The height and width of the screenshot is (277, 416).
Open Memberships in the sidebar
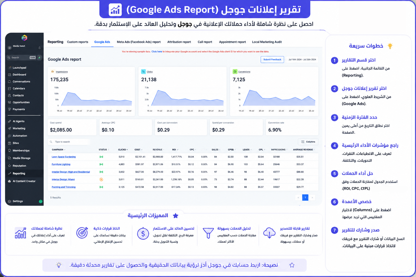[21, 151]
